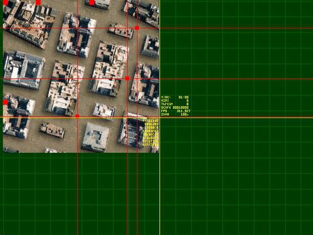Select the Threat indicator line
This screenshot has height=235, width=313.
(x=175, y=104)
